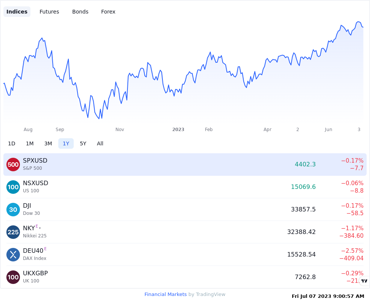Click the "S&P 500" description text
370x308 pixels.
[32, 168]
